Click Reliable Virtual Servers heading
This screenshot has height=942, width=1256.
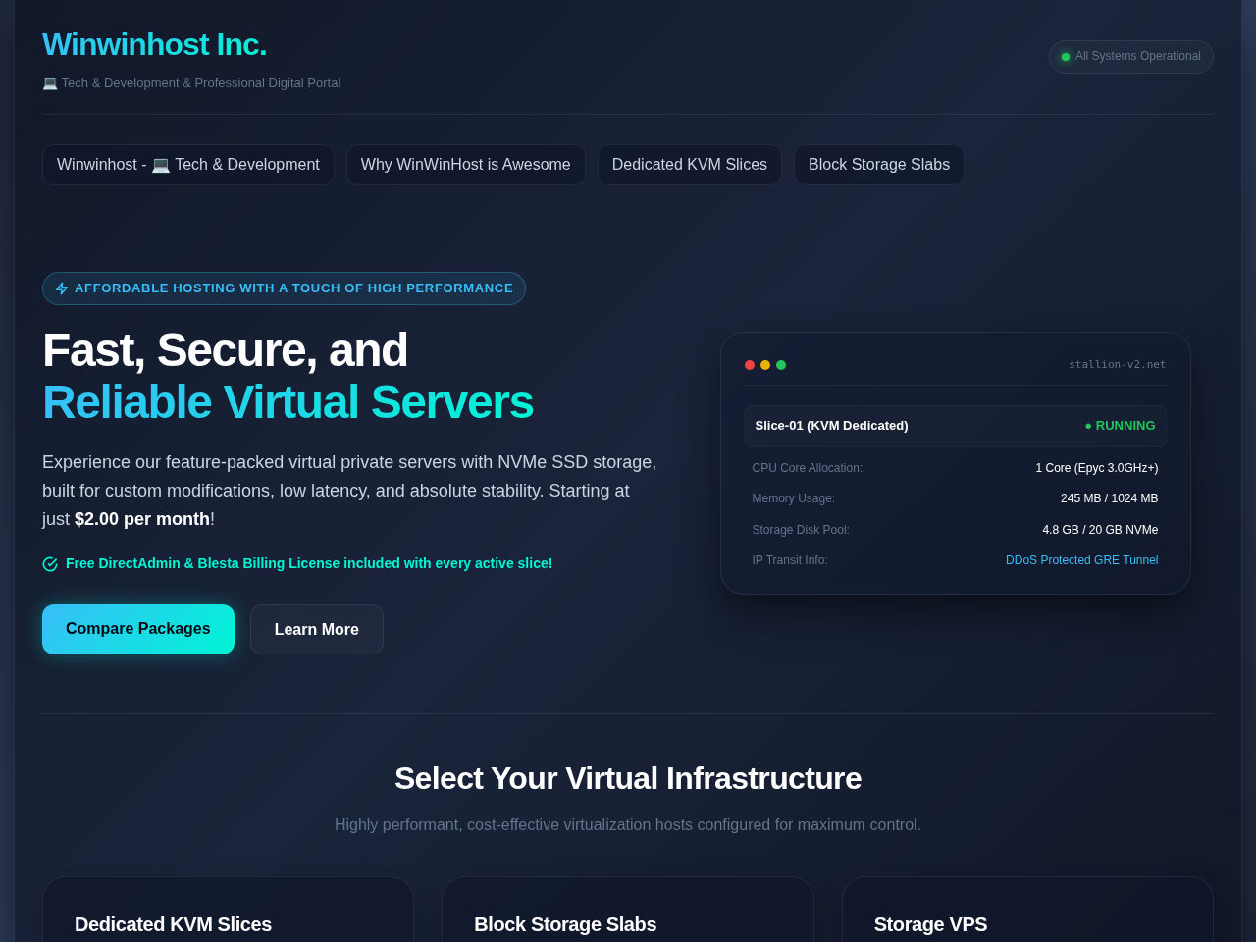[288, 402]
